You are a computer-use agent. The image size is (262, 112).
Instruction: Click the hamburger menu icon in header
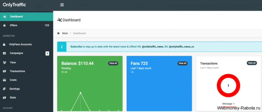click(62, 5)
